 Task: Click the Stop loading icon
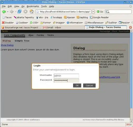[26, 12]
